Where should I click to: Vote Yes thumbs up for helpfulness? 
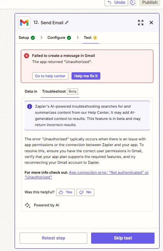tap(65, 192)
